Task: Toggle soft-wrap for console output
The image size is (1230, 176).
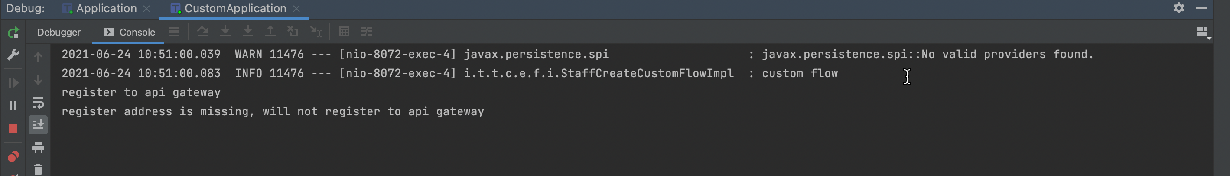Action: [x=38, y=103]
